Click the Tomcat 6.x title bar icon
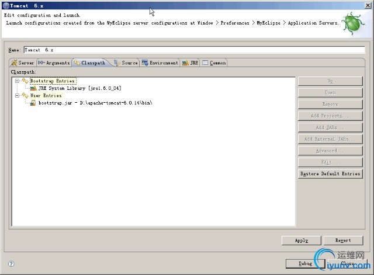The height and width of the screenshot is (275, 374). coord(6,6)
